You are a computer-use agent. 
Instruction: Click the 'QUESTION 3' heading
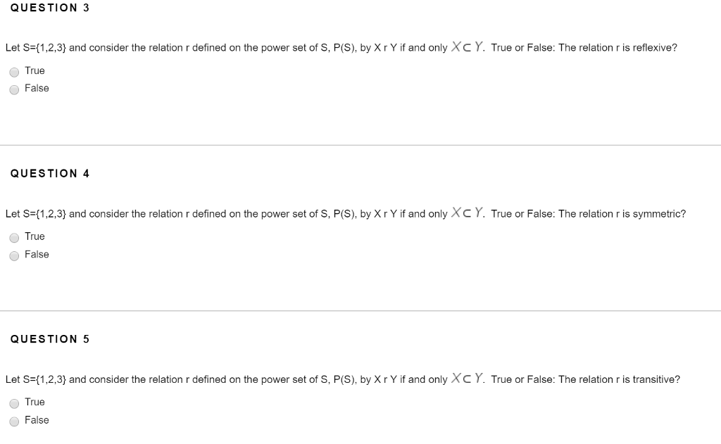point(50,8)
